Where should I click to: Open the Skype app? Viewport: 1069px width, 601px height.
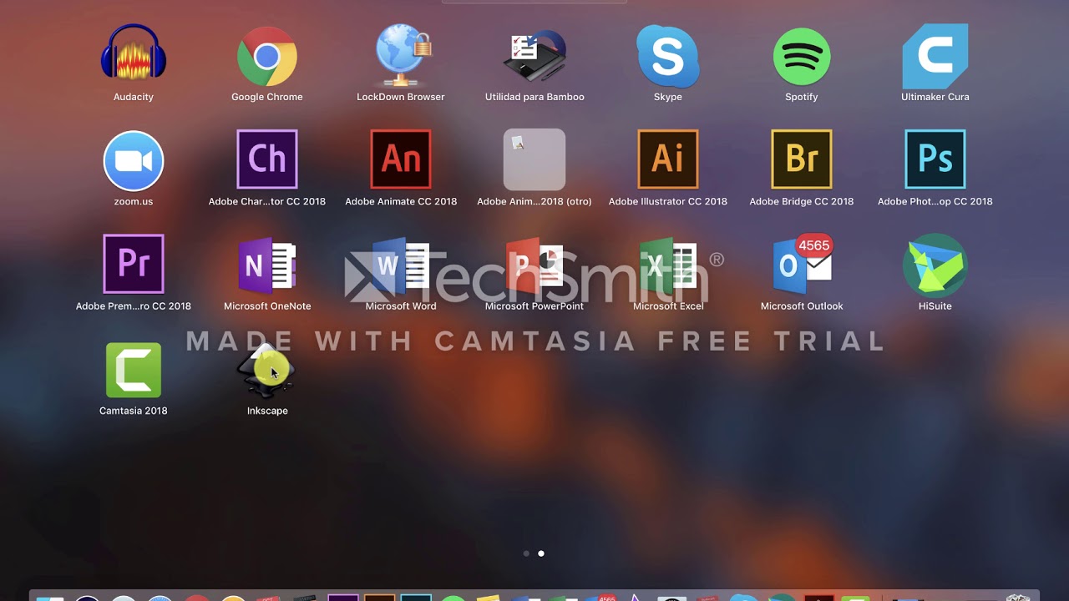(668, 56)
